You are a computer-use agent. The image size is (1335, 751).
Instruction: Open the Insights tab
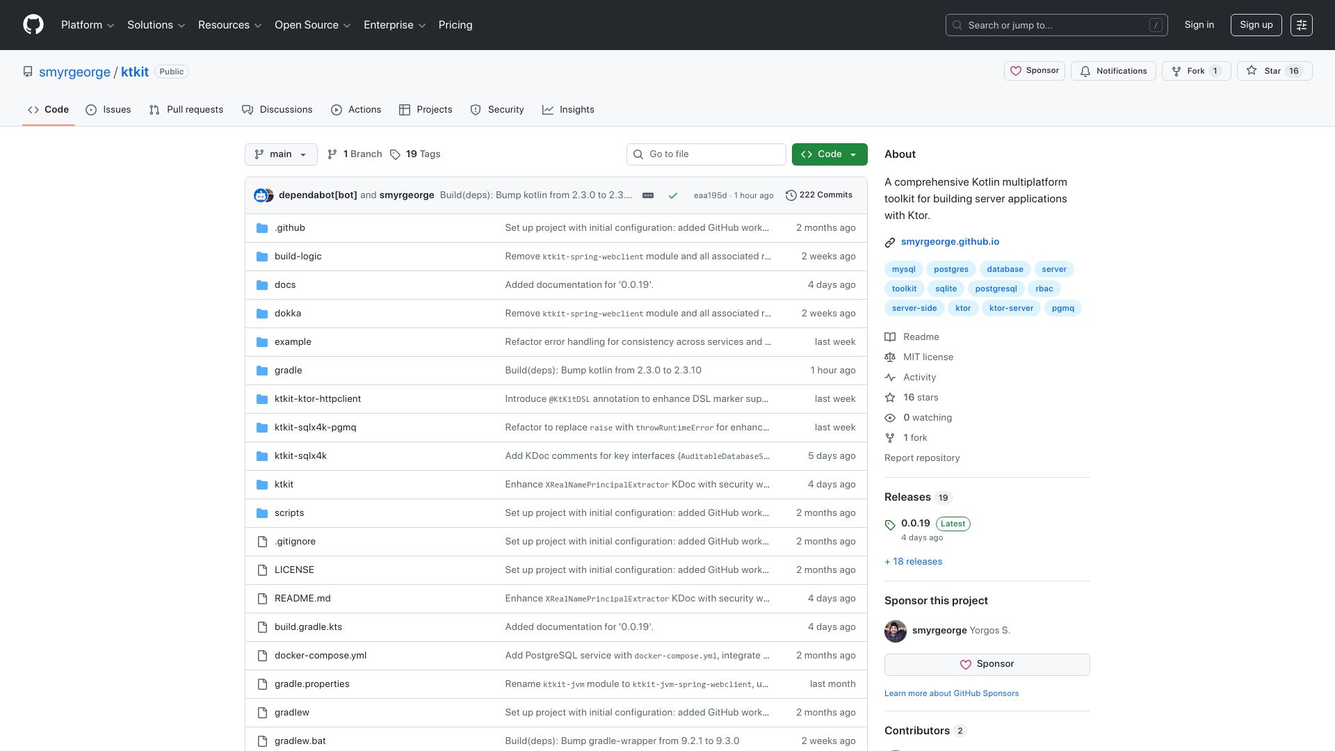(569, 110)
